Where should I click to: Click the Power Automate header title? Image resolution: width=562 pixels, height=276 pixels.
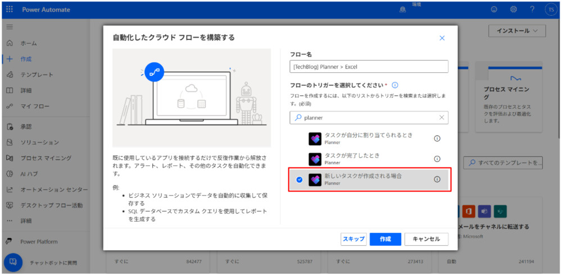pyautogui.click(x=46, y=10)
